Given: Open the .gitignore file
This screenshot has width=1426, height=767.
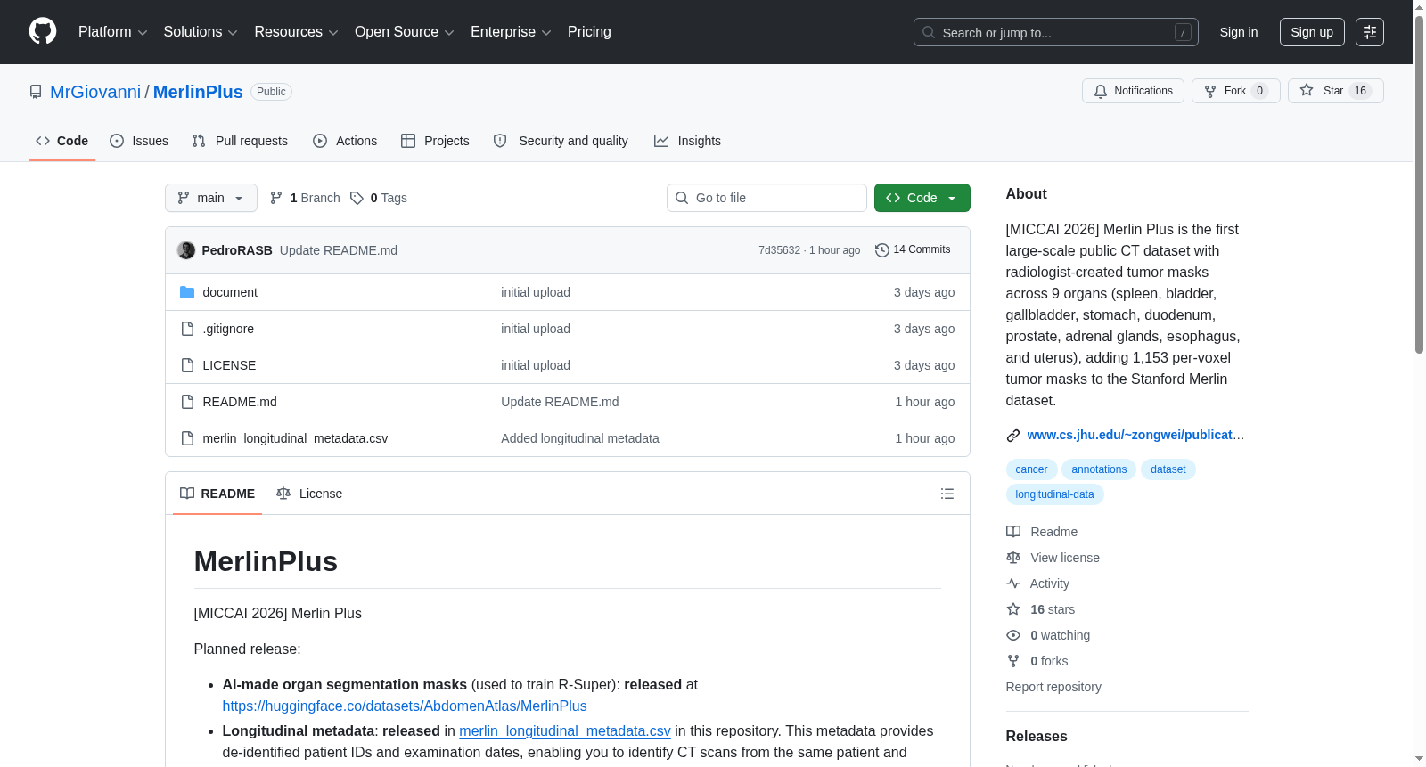Looking at the screenshot, I should [x=228, y=329].
